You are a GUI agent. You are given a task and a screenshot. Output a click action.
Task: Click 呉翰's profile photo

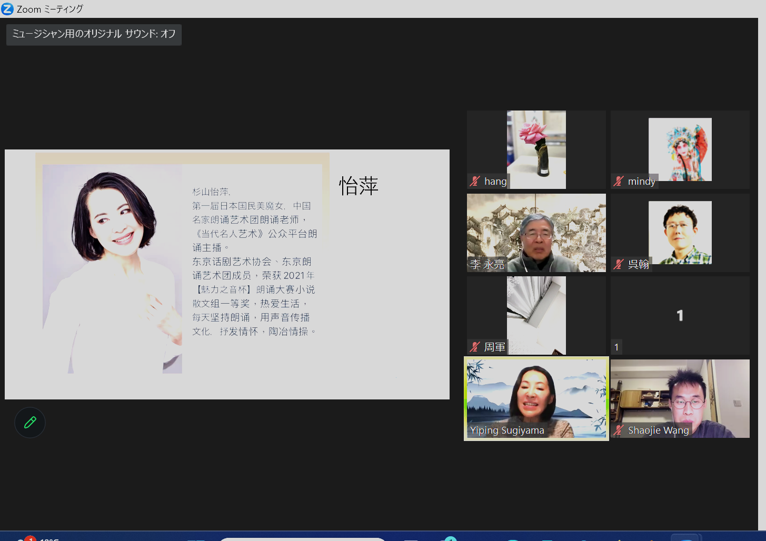[680, 232]
